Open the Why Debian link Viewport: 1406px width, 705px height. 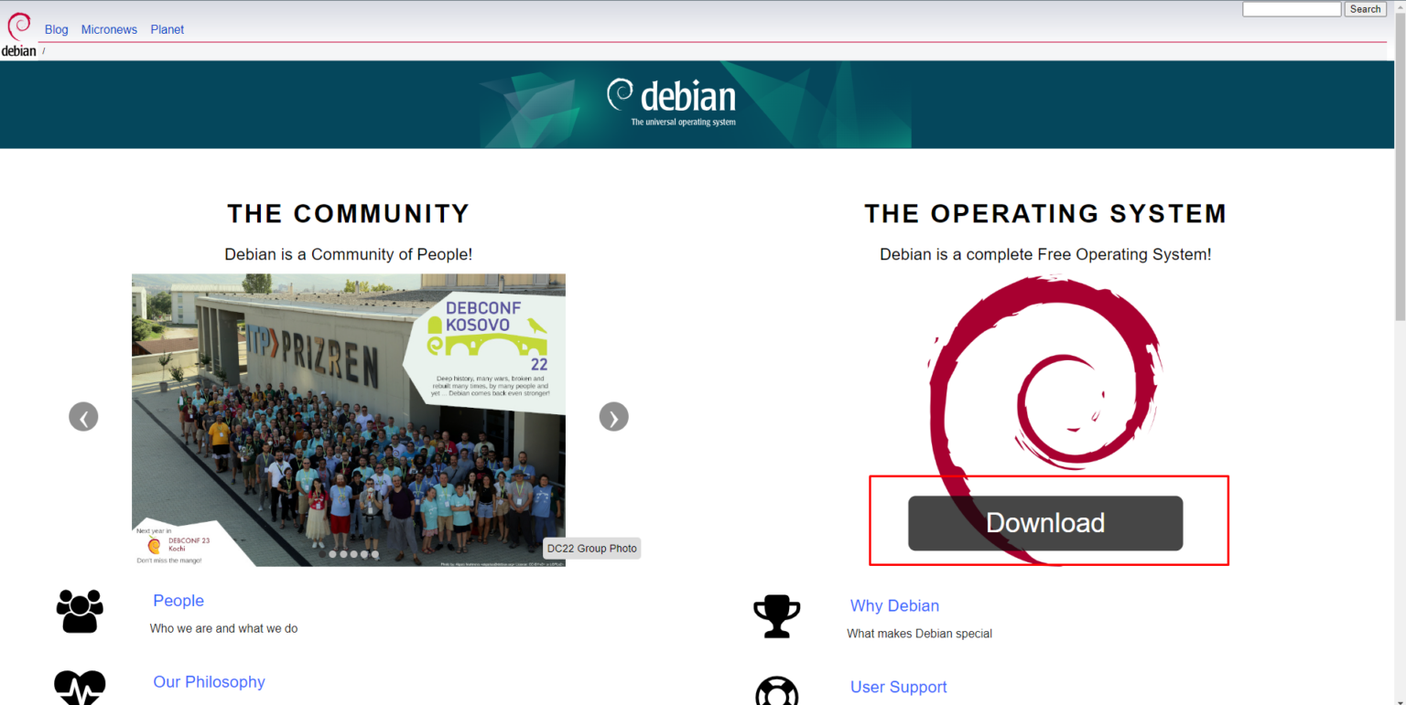[894, 605]
